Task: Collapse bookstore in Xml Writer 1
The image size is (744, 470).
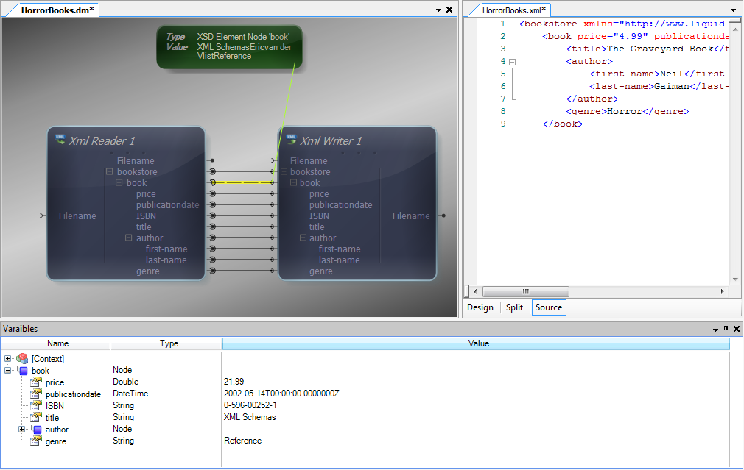Action: pyautogui.click(x=284, y=171)
